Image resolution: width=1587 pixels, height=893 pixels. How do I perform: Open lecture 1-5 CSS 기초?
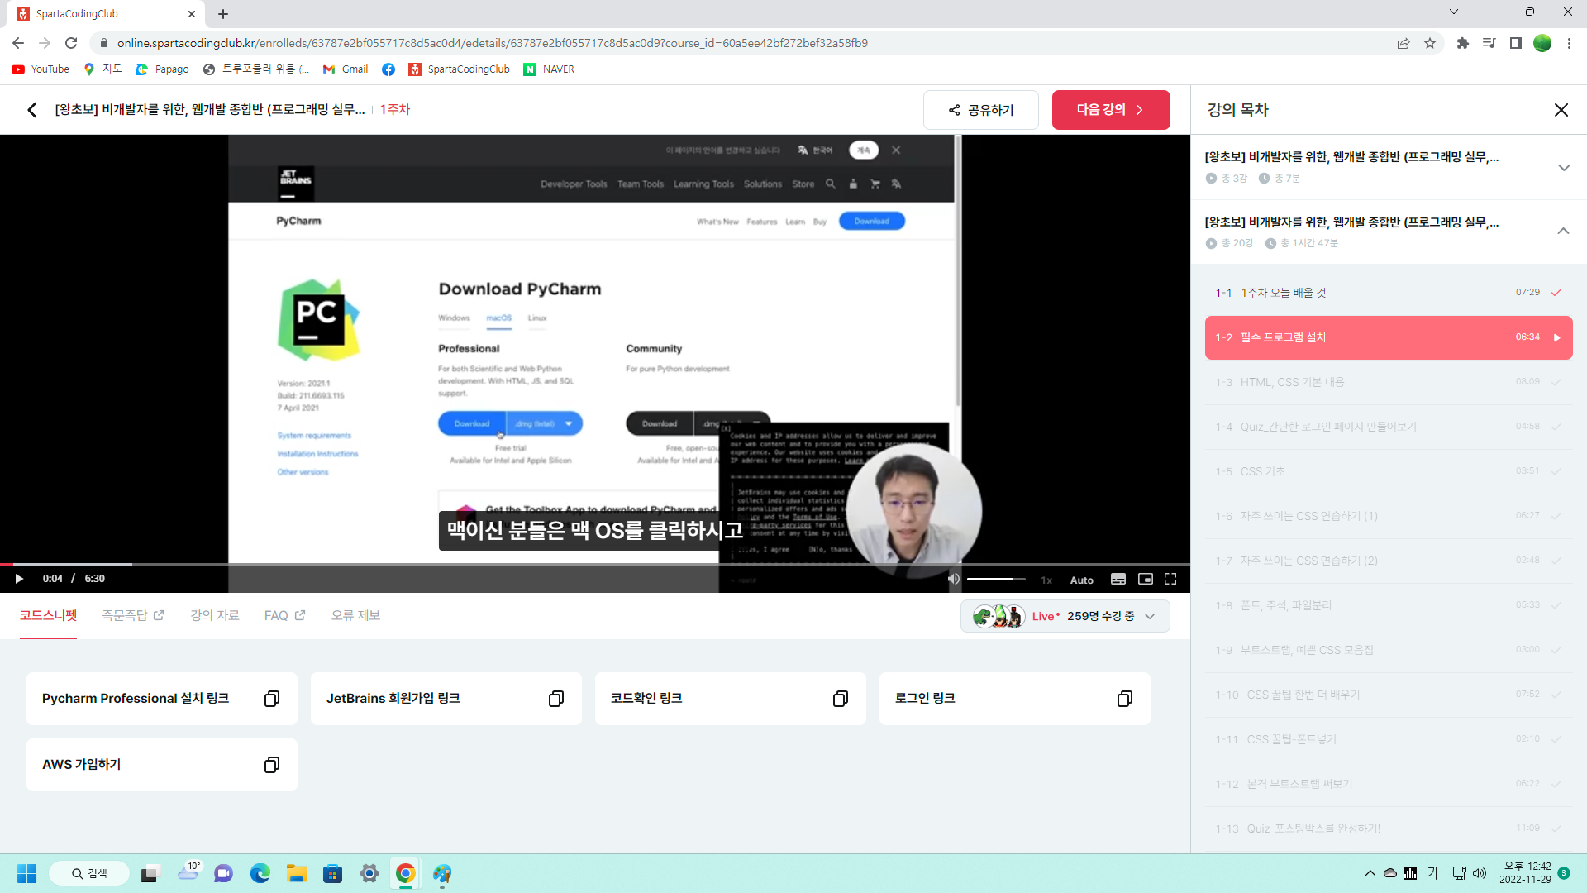point(1389,471)
